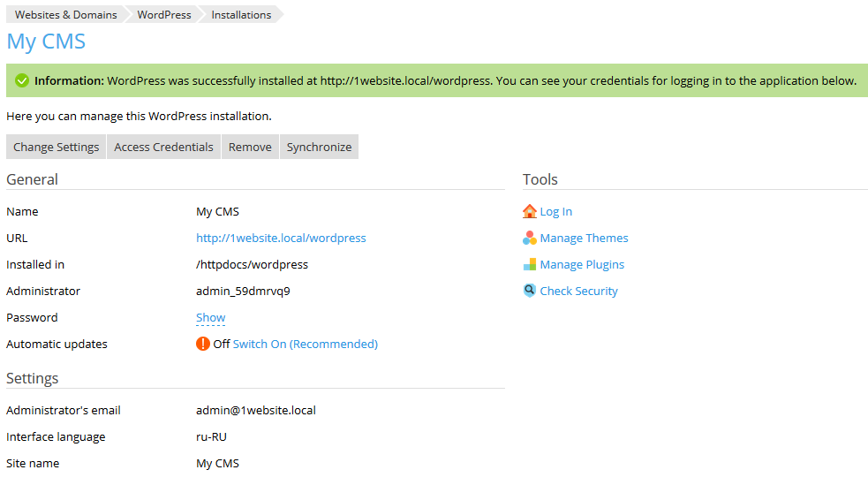The image size is (868, 485).
Task: Click the /httpdocs/wordpress install path
Action: tap(252, 265)
